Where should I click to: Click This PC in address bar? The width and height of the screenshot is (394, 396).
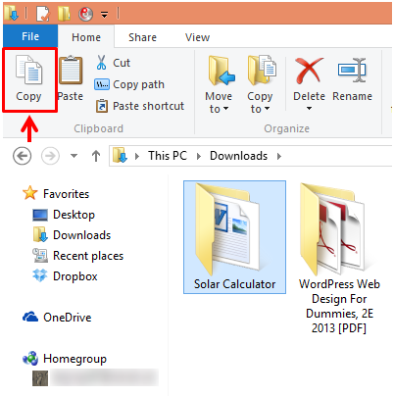click(x=168, y=156)
